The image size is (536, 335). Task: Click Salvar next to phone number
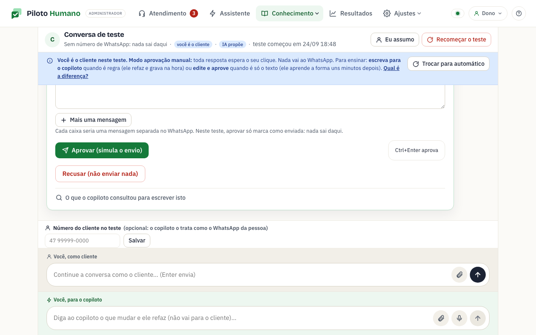137,240
